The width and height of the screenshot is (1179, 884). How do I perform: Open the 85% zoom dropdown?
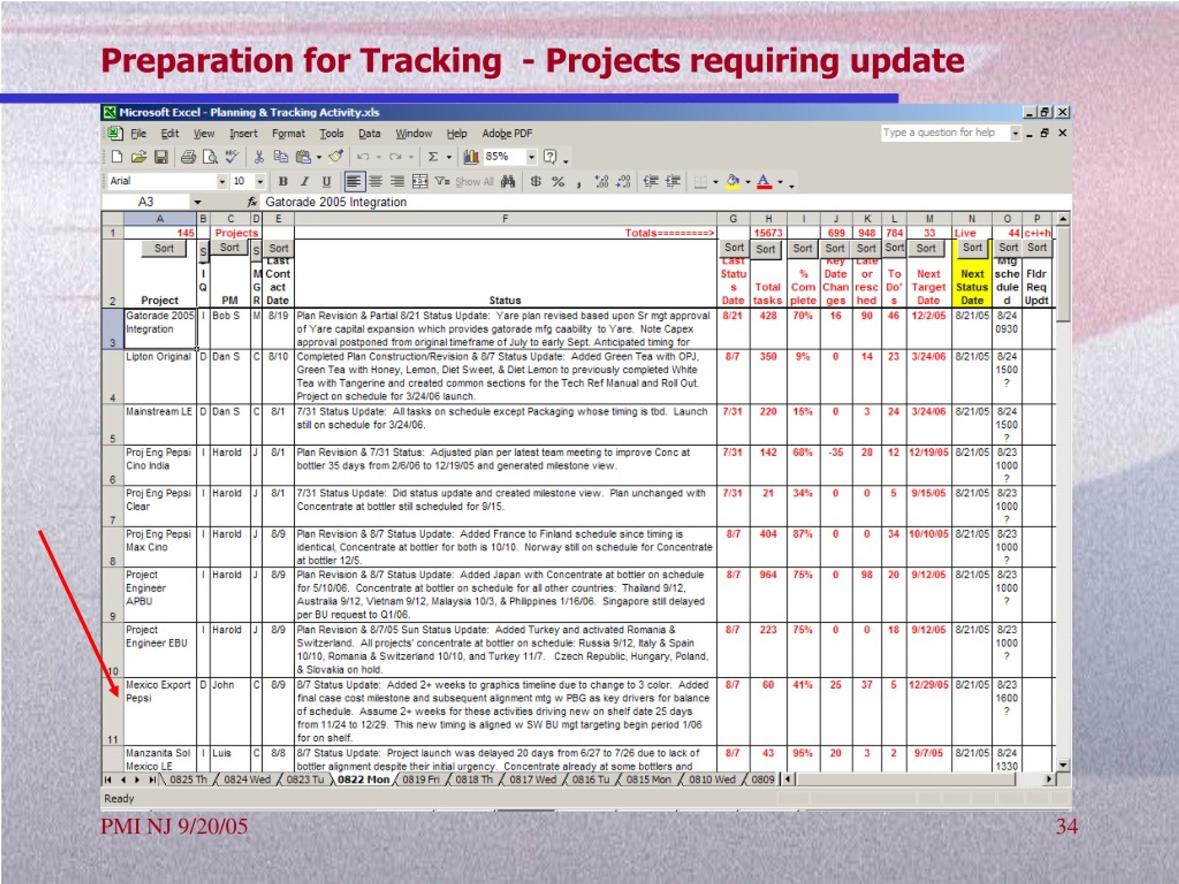[x=531, y=157]
